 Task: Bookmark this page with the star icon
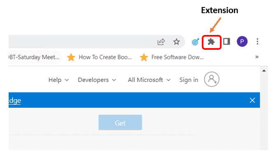pos(176,42)
